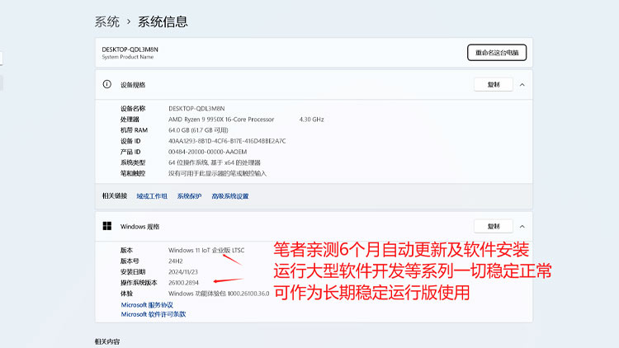
Task: Select the Windows 11 IoT LTSC edition value
Action: (206, 250)
